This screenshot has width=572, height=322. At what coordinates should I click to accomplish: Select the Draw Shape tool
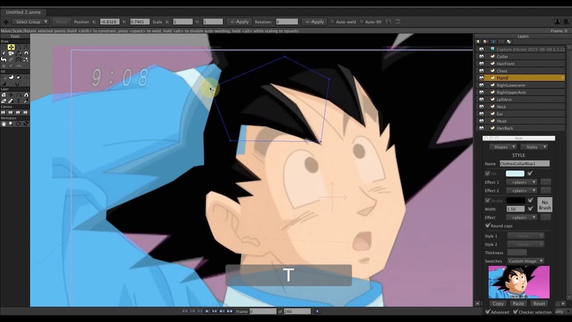pyautogui.click(x=11, y=53)
